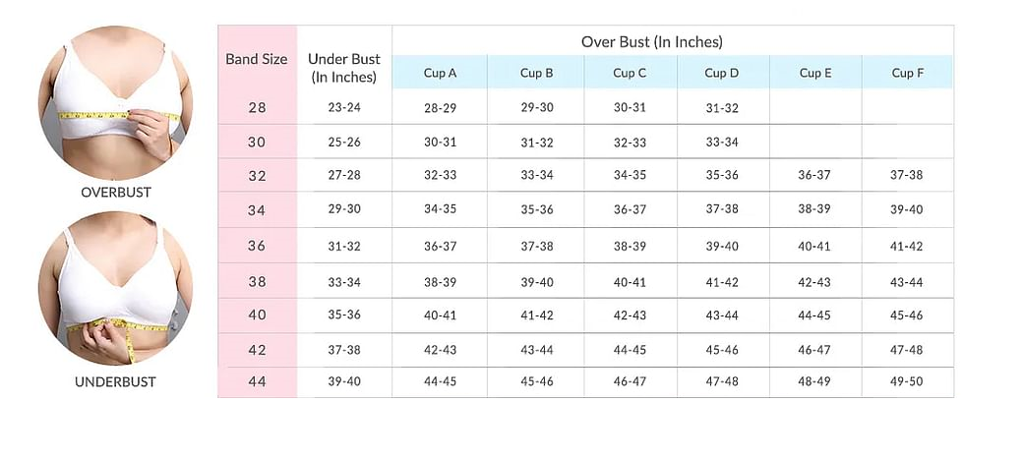The width and height of the screenshot is (1023, 459).
Task: Click the 23-24 under bust cell
Action: click(344, 107)
